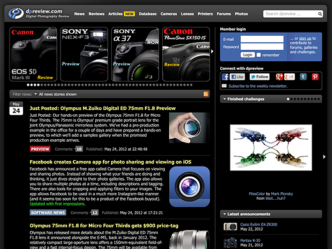Click the May 24 date badge

coord(16,109)
